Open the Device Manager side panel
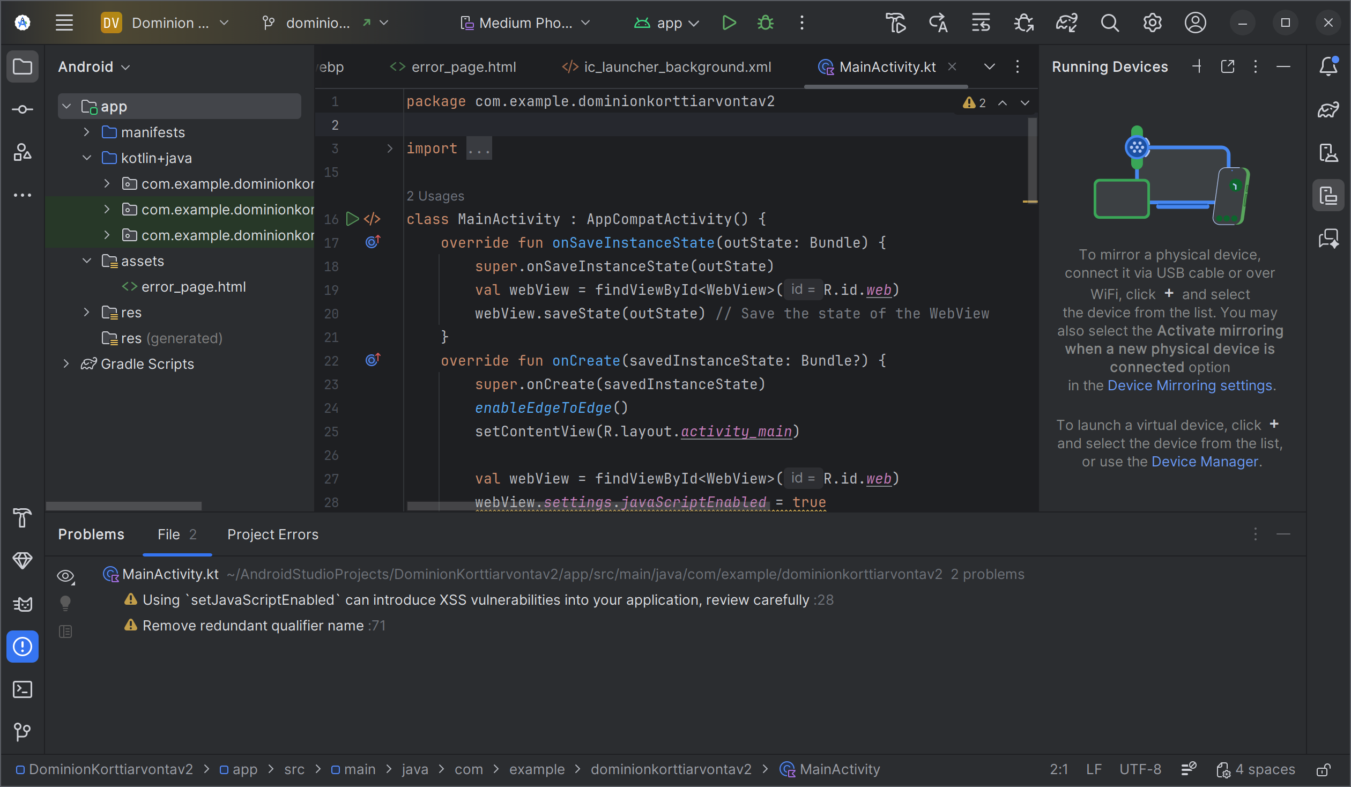This screenshot has height=787, width=1351. click(1328, 152)
